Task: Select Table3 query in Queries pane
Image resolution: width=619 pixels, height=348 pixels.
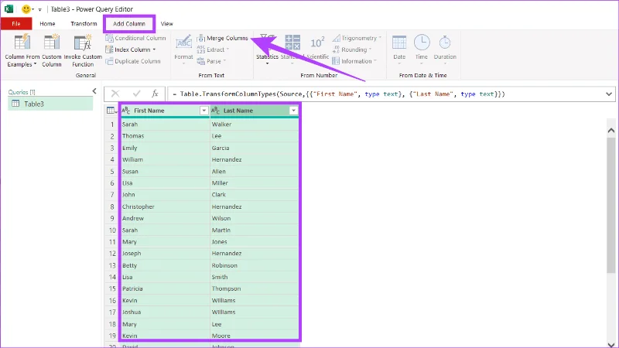Action: pos(50,104)
